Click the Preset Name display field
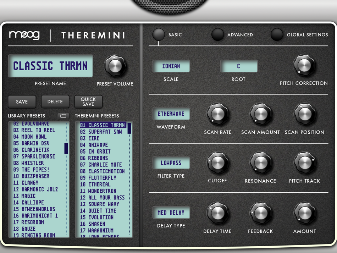Image resolution: width=337 pixels, height=253 pixels. pos(50,66)
